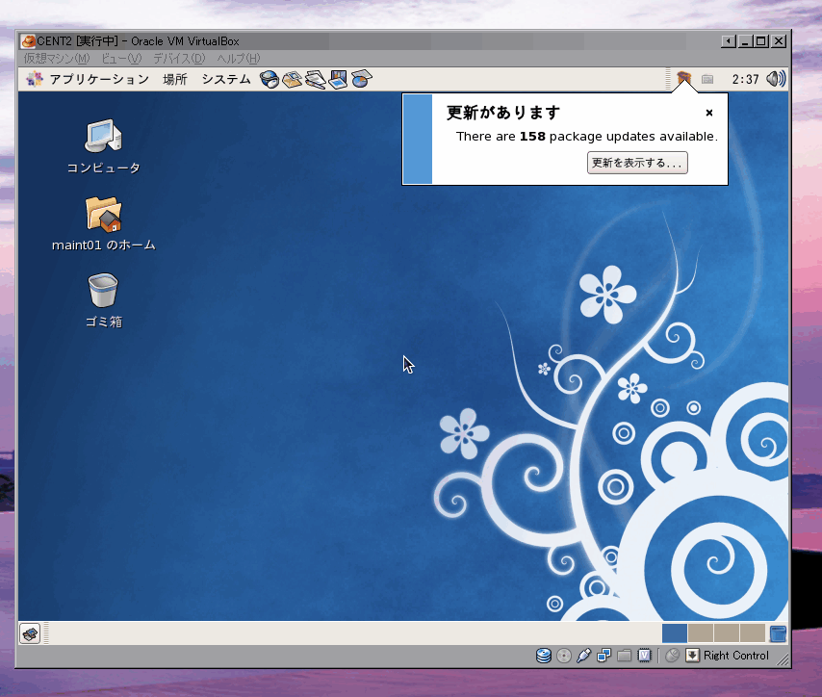Open the ヘルプ(H) menu
The image size is (822, 697).
239,58
